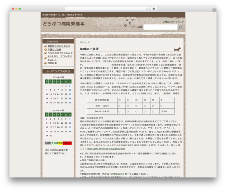Click the 土 column header in hours table

coord(167,100)
